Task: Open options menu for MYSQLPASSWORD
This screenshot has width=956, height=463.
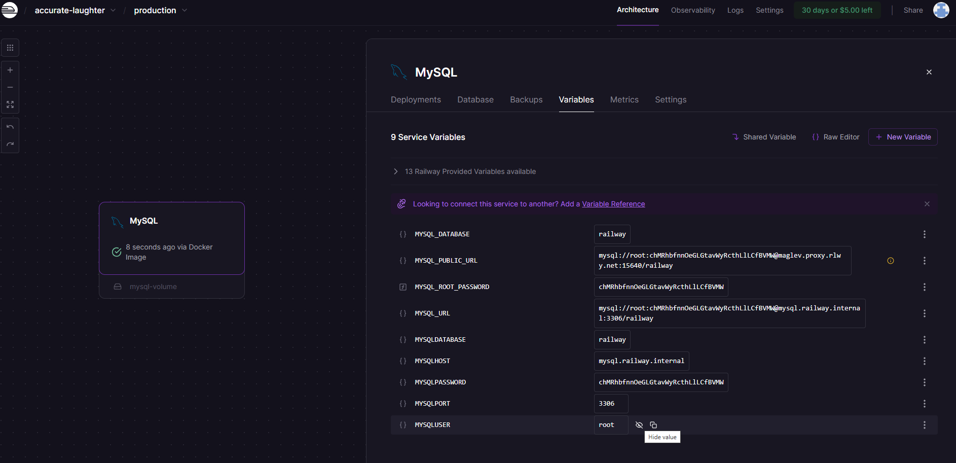Action: click(925, 382)
